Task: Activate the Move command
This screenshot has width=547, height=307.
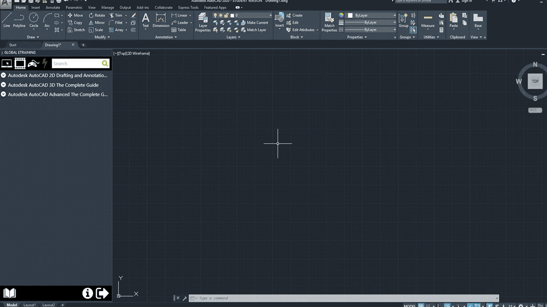Action: (75, 15)
